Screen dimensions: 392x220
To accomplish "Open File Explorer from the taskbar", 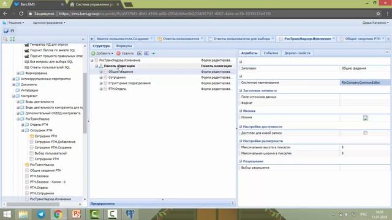I will click(x=23, y=214).
